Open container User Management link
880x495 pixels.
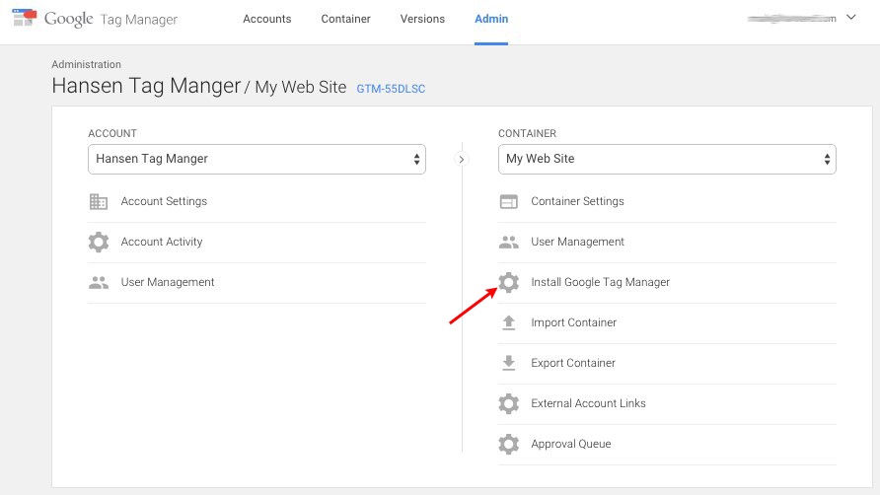tap(577, 242)
